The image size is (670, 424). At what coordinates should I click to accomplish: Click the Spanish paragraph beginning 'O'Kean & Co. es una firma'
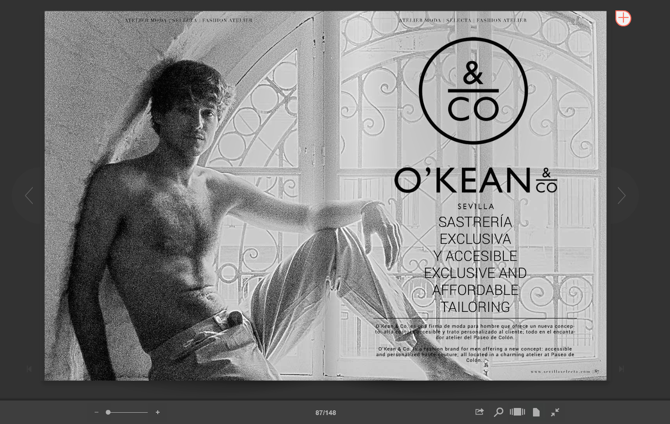click(475, 332)
